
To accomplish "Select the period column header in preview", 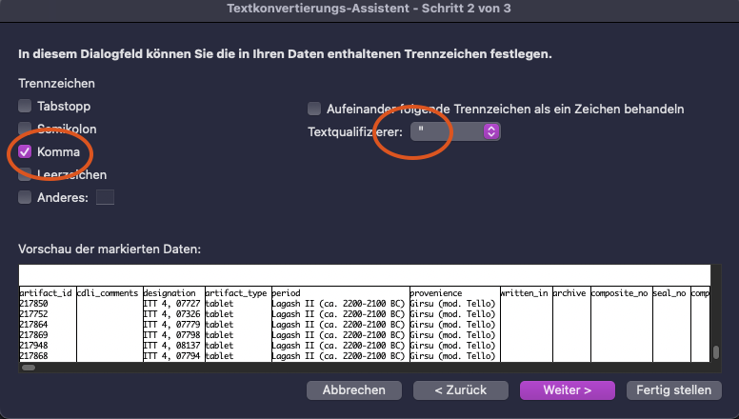I will point(286,293).
